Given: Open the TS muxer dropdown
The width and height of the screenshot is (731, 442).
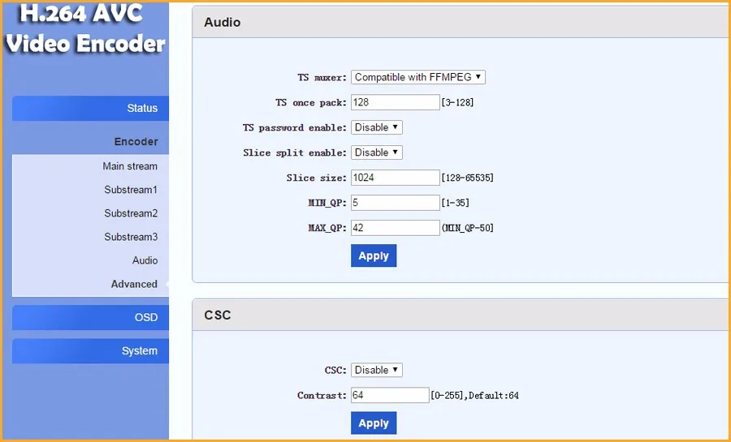Looking at the screenshot, I should point(418,77).
